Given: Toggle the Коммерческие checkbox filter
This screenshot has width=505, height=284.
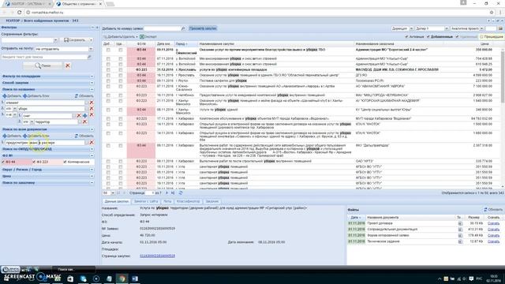Looking at the screenshot, I should tap(65, 162).
